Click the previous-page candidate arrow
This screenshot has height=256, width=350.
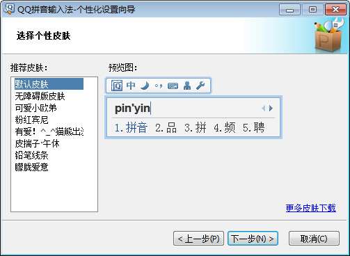264,109
